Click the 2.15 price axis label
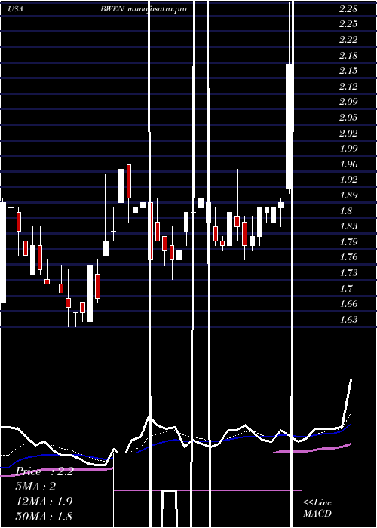Screen dimensions: 377x528 pos(348,71)
